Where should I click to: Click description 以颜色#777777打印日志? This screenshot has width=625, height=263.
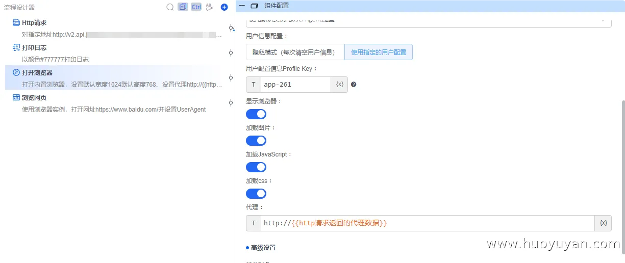click(x=55, y=60)
